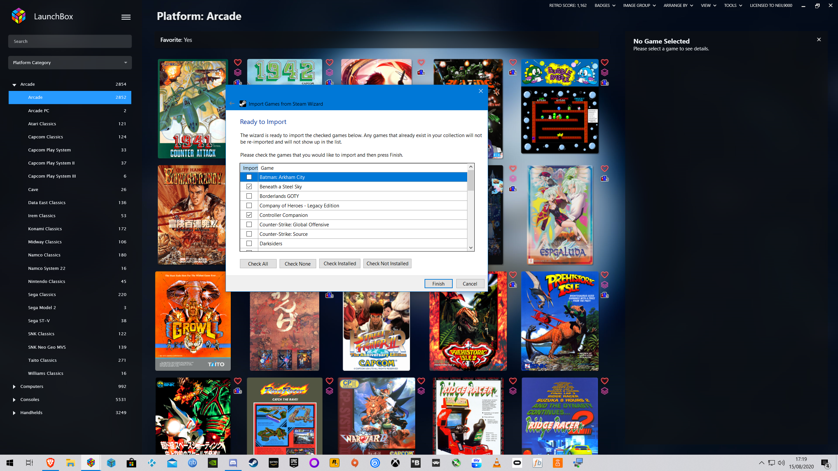Check the Batman: Arkham City import box

(x=249, y=177)
